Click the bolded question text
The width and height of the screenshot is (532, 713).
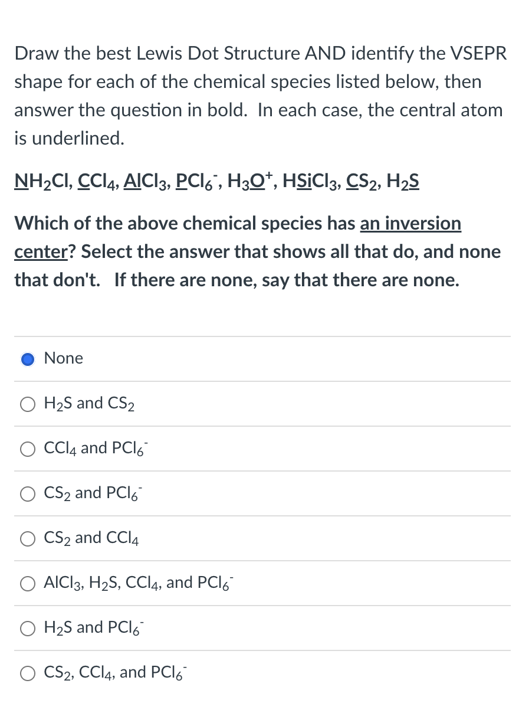tap(257, 251)
